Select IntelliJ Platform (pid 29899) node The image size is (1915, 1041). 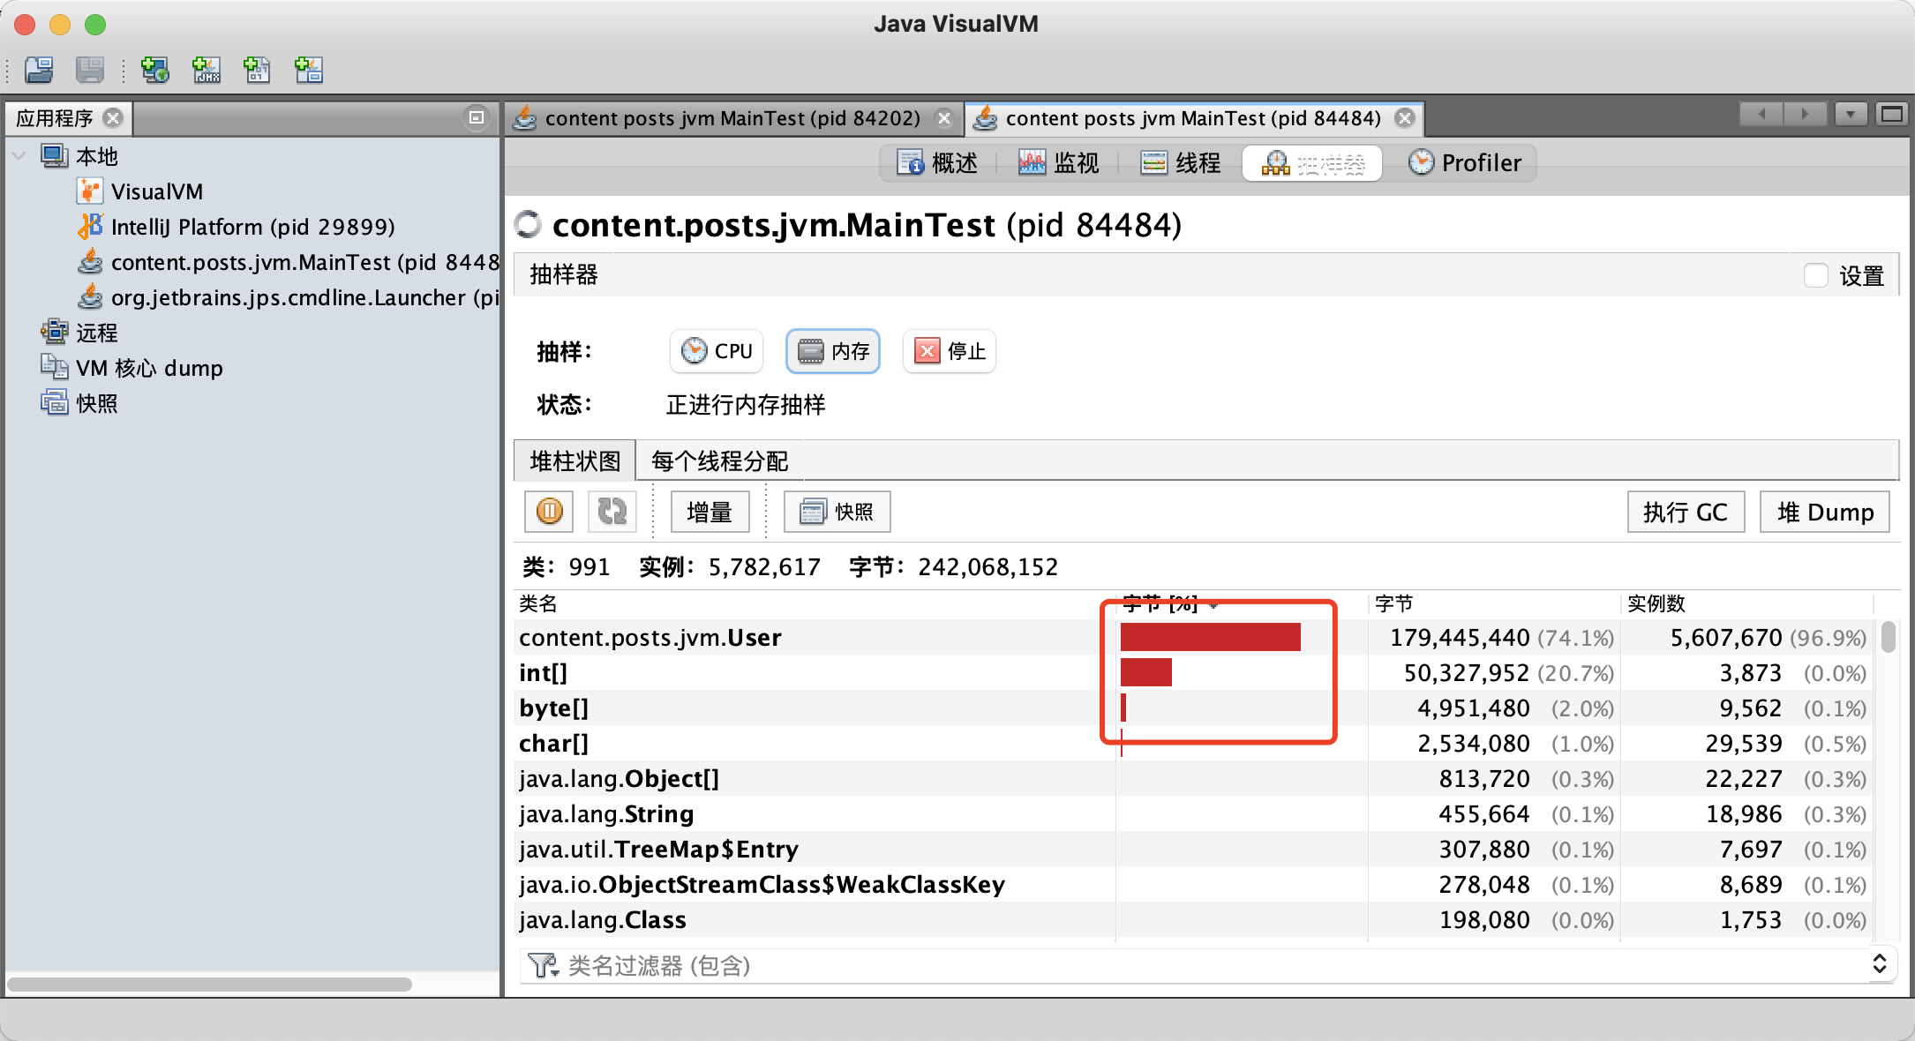tap(236, 227)
